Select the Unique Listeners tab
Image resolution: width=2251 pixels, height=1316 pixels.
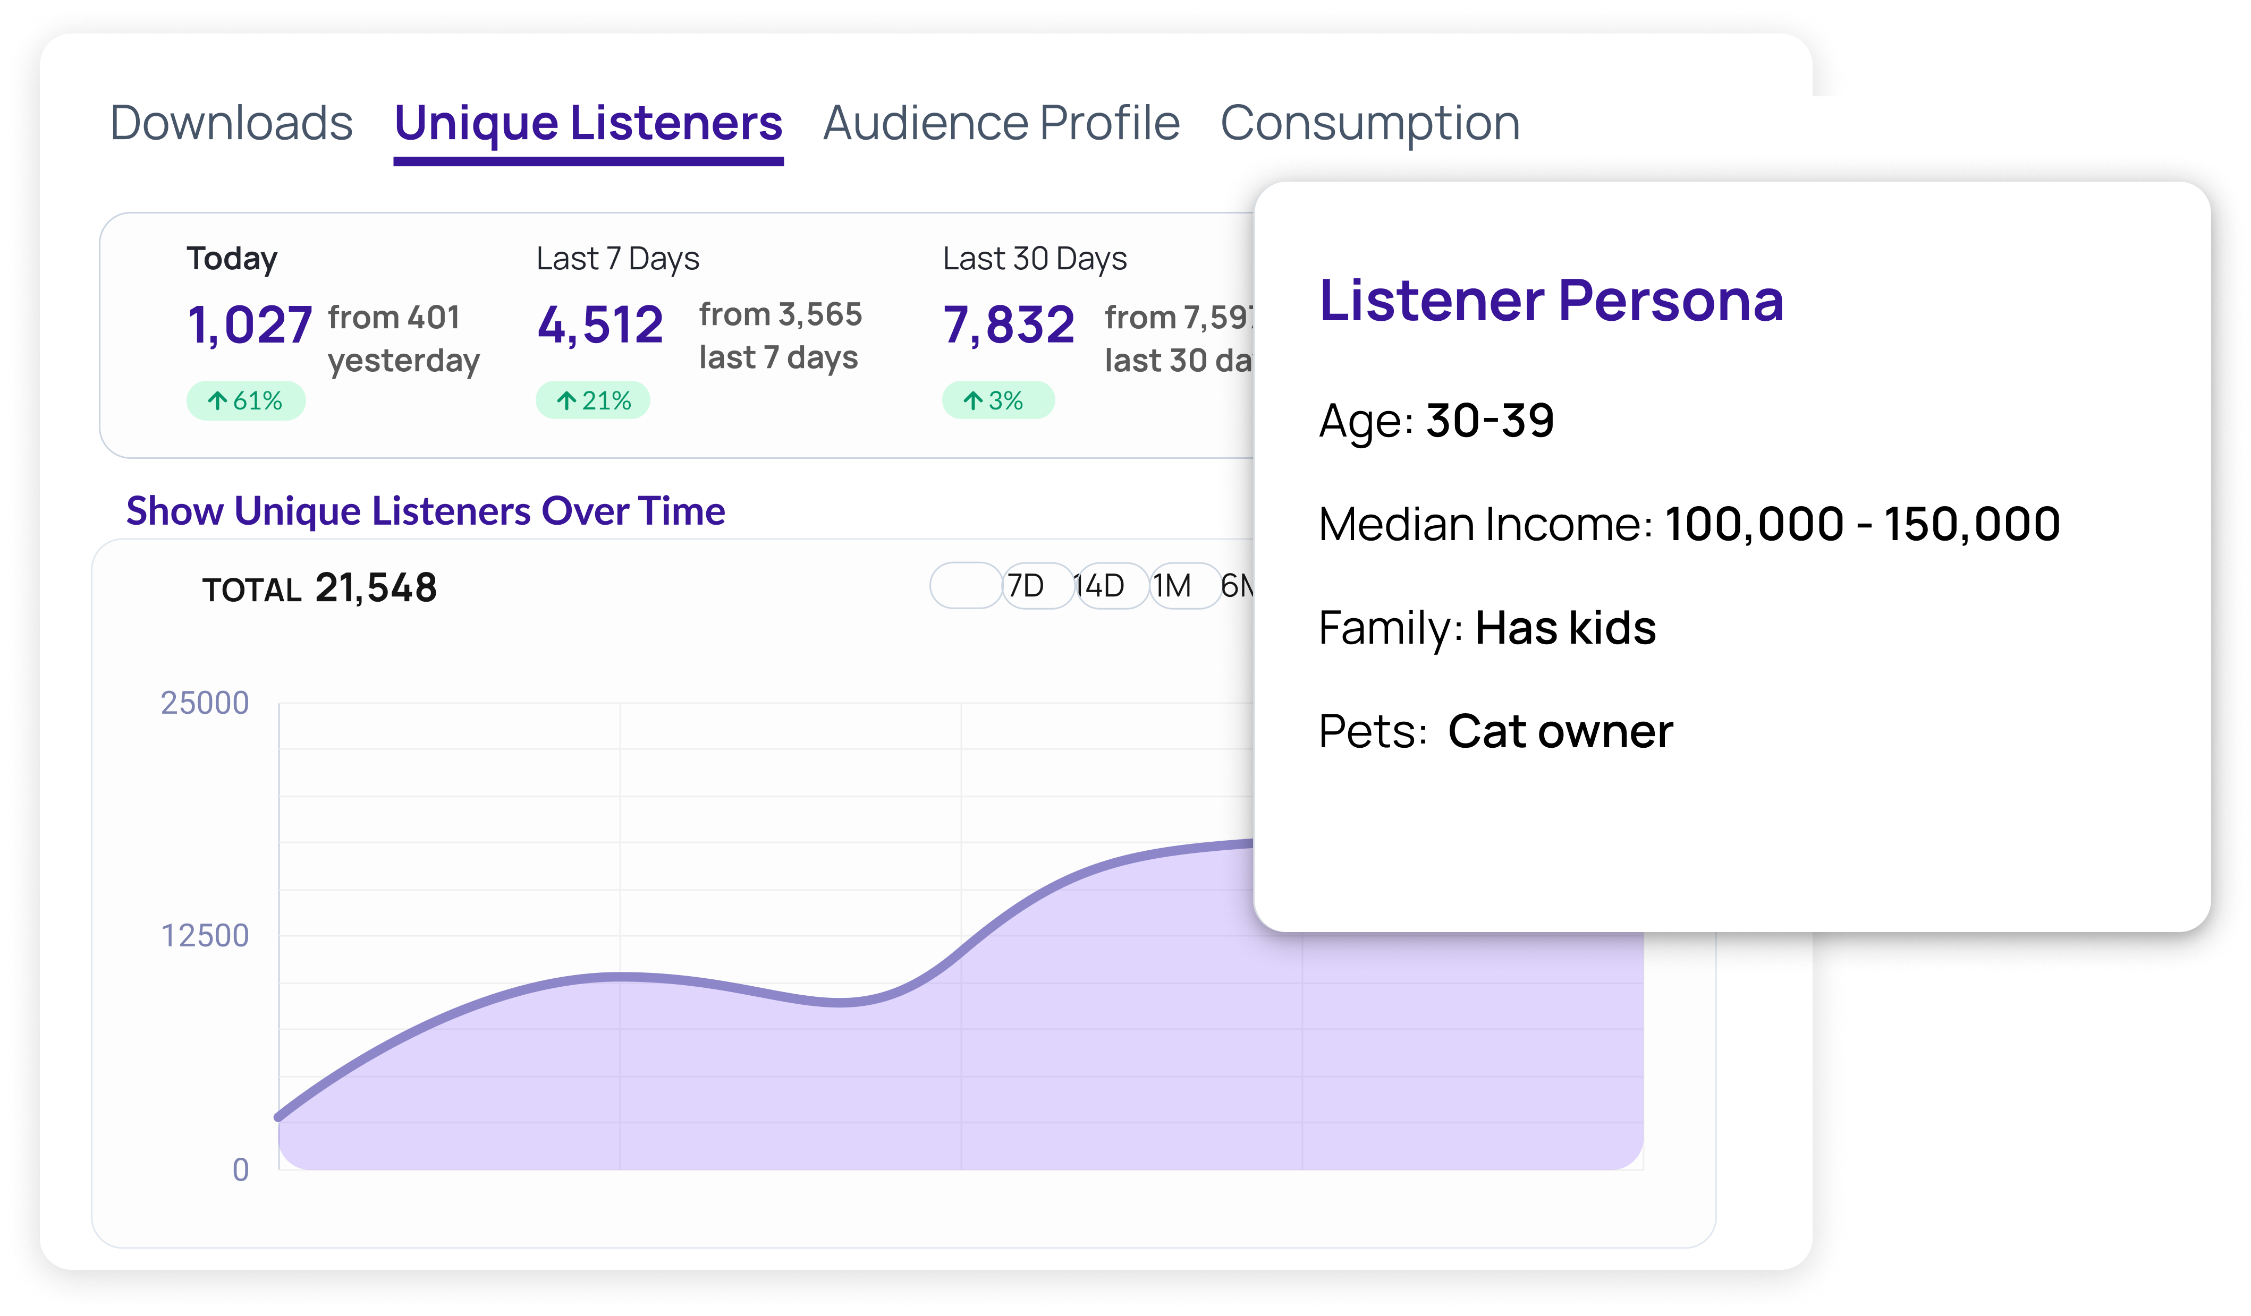click(588, 123)
